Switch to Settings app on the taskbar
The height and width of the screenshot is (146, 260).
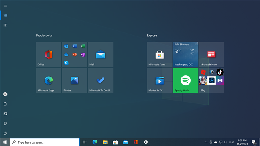146,142
